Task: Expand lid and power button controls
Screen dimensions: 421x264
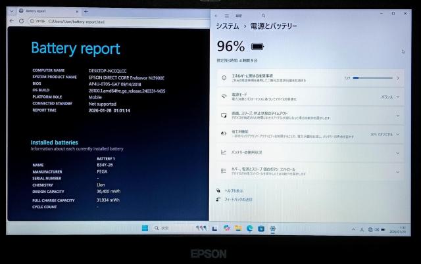Action: (397, 170)
